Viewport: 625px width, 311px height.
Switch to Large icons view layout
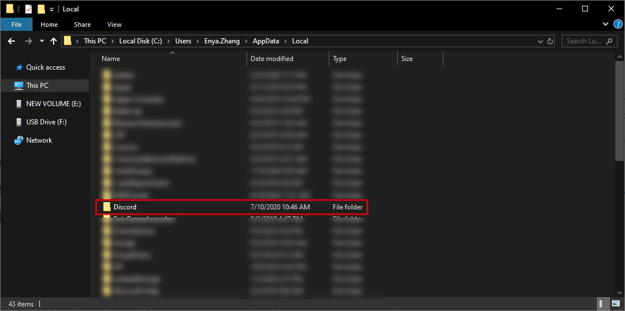[616, 304]
